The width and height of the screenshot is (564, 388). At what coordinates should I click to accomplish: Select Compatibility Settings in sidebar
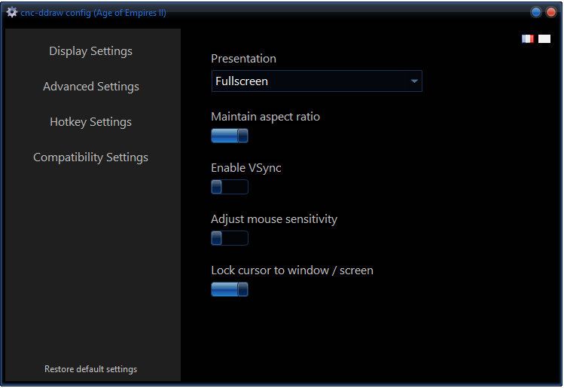[90, 157]
